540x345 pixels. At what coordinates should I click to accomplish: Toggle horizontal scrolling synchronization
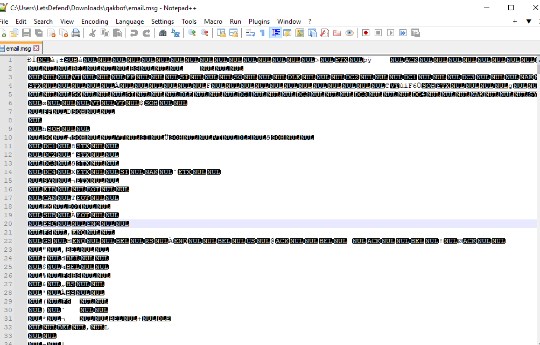click(x=234, y=33)
